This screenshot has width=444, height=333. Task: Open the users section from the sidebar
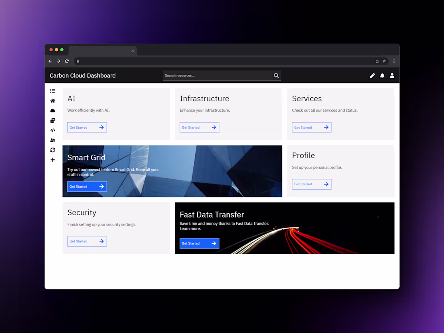(x=52, y=140)
